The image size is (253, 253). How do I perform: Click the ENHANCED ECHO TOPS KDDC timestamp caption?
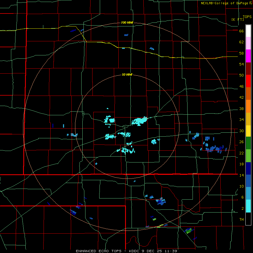(x=126, y=251)
